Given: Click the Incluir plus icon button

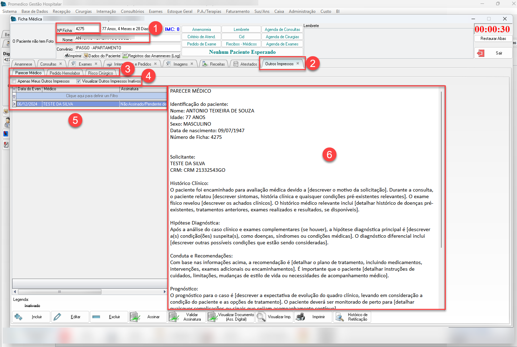Looking at the screenshot, I should tap(31, 317).
